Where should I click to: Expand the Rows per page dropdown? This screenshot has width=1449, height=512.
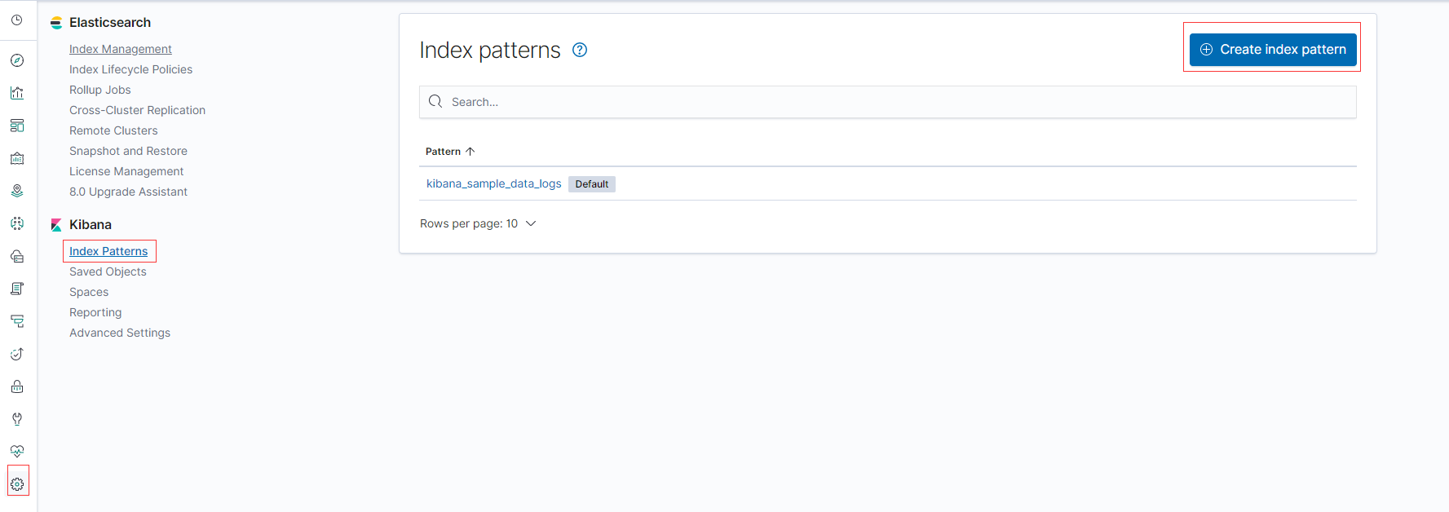tap(478, 223)
